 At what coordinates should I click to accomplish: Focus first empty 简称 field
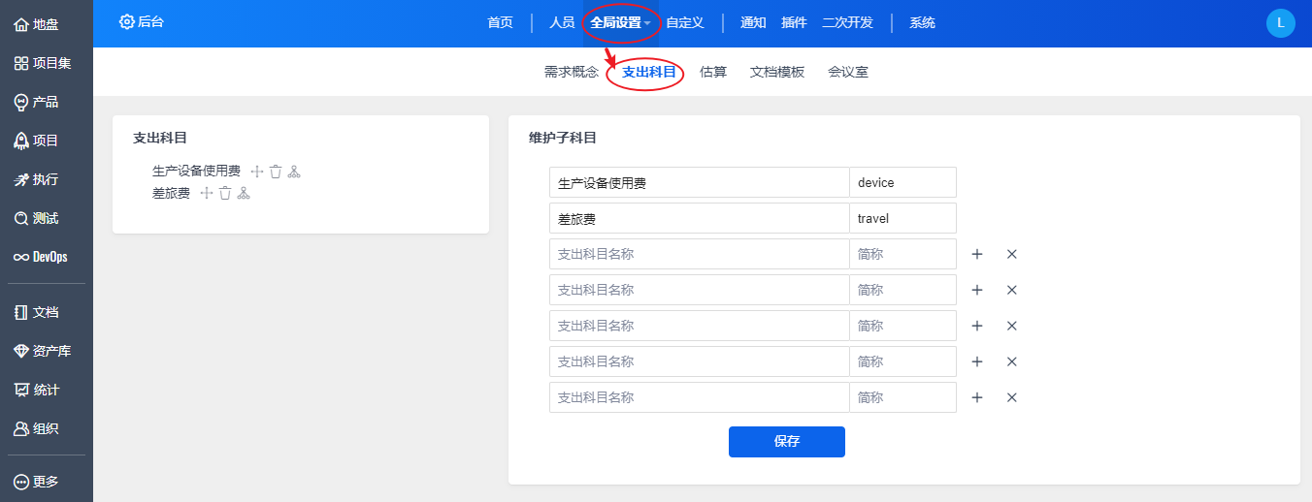pyautogui.click(x=902, y=254)
